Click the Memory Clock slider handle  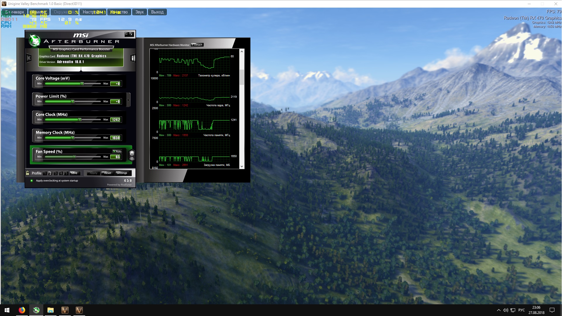click(x=73, y=138)
